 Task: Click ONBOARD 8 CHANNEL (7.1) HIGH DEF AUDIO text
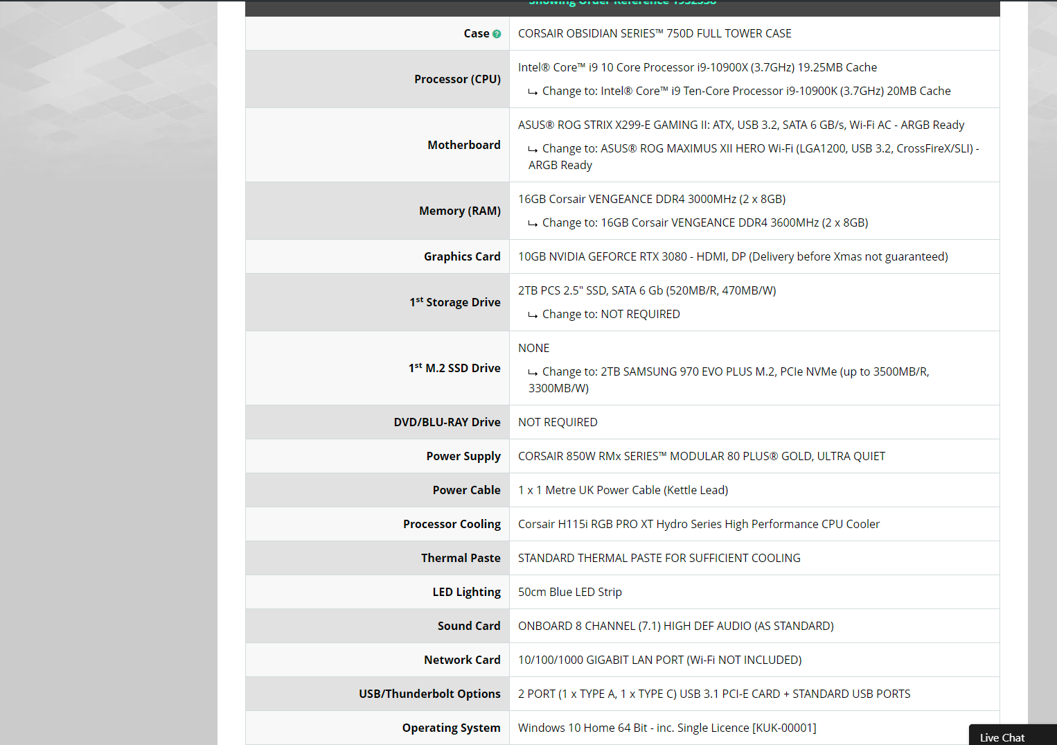[x=676, y=626]
